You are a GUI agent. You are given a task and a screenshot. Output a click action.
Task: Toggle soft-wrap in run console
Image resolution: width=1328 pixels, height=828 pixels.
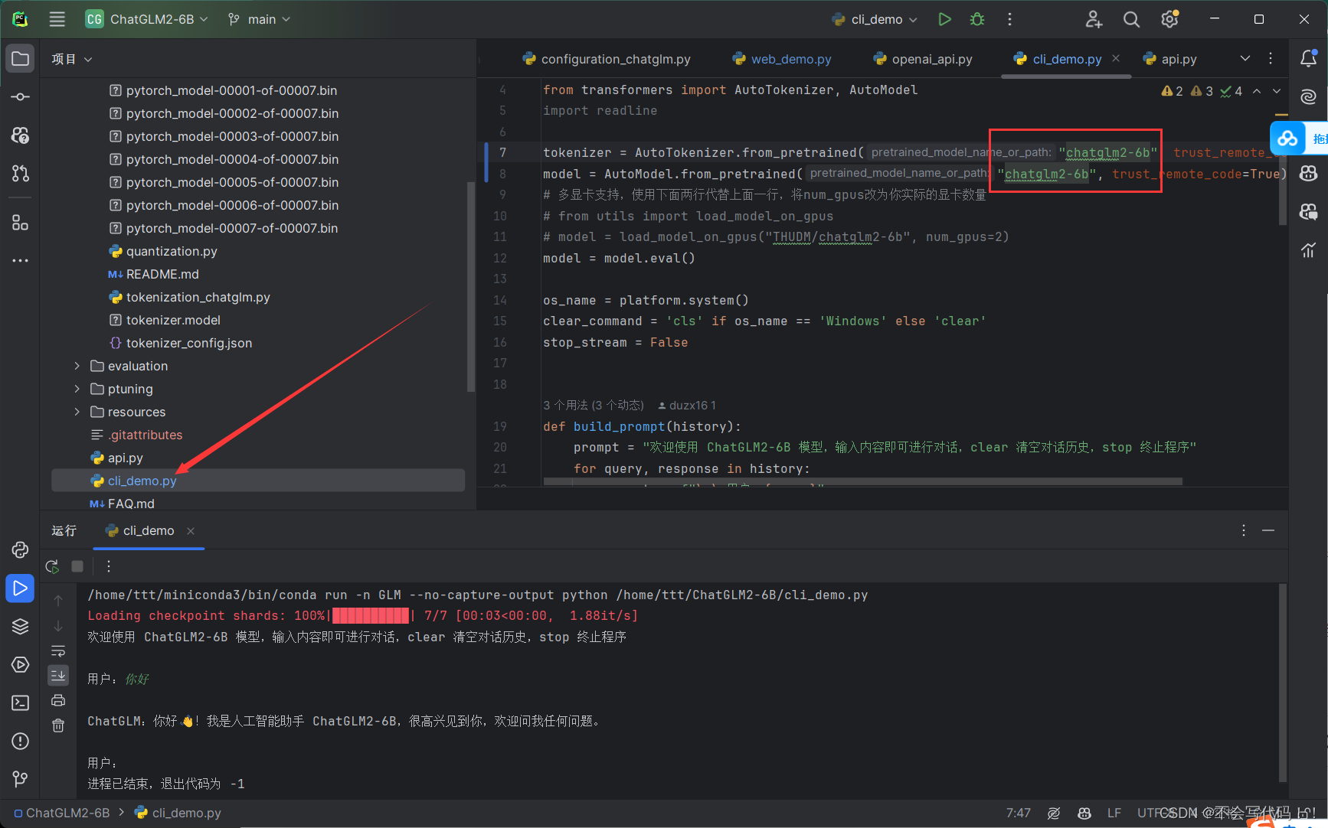[x=58, y=650]
